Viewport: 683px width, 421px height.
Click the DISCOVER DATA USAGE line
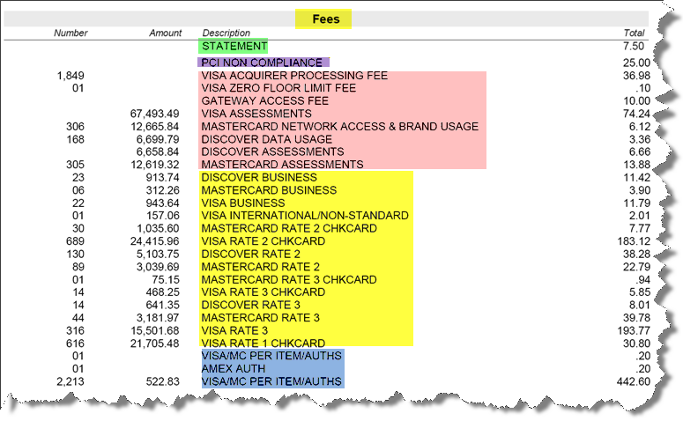point(266,139)
